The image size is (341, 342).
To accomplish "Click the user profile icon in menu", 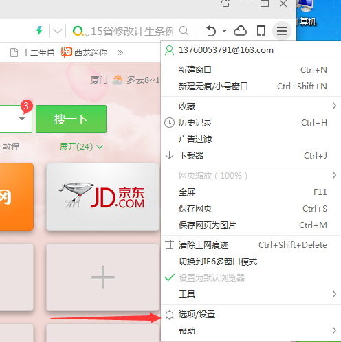I will pos(169,50).
